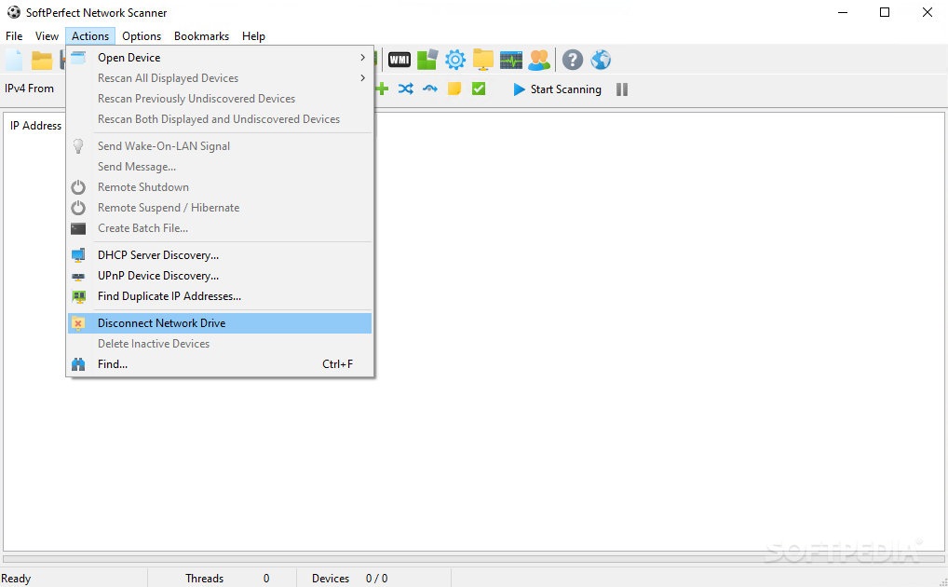
Task: Click the IPv4 From label
Action: pyautogui.click(x=29, y=89)
